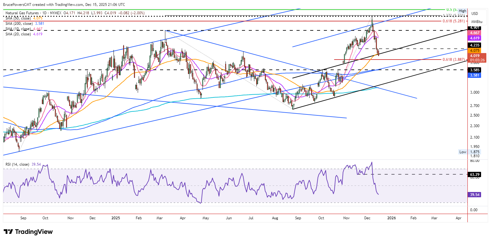Viewport: 491px width, 241px height.
Task: Click the 0.618 (5.281) Fibonacci level label
Action: [454, 21]
